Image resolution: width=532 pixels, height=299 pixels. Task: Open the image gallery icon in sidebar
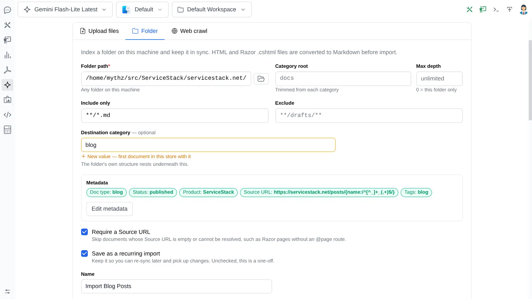pos(7,100)
